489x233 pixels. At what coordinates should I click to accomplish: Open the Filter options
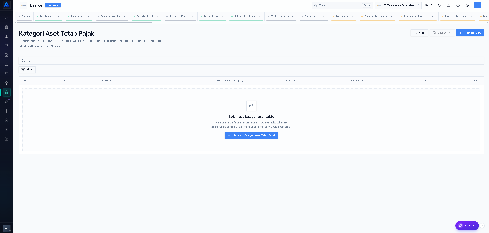point(27,70)
